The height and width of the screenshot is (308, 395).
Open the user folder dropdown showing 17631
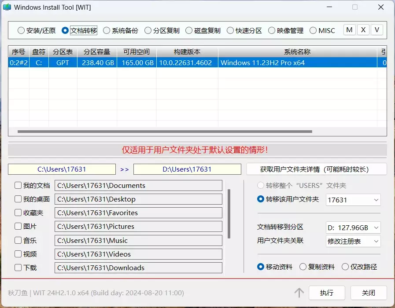(353, 200)
